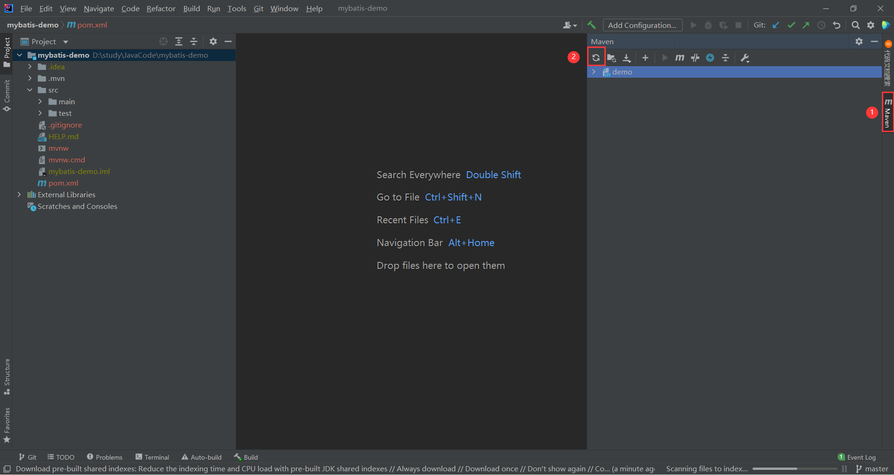Collapse all in Project panel
The width and height of the screenshot is (894, 475).
[194, 41]
